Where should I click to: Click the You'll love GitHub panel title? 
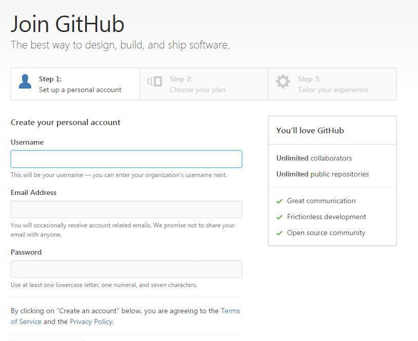click(310, 131)
